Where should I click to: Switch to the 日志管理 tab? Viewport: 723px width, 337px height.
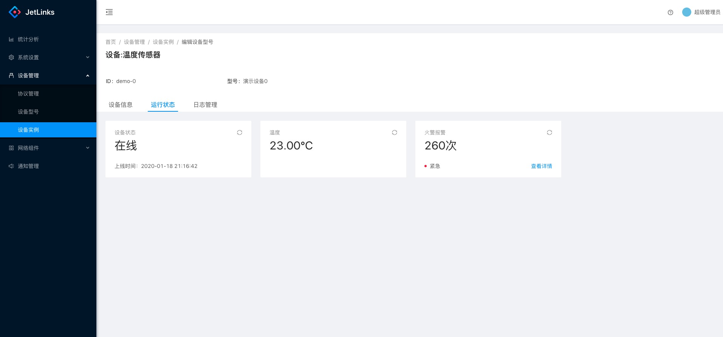point(205,105)
